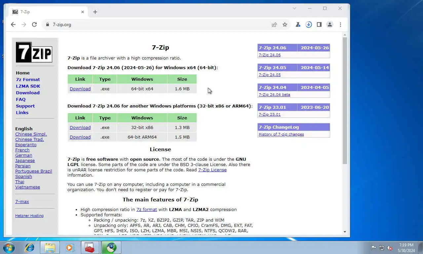The image size is (423, 254).
Task: Switch language to Japanese
Action: (x=25, y=160)
